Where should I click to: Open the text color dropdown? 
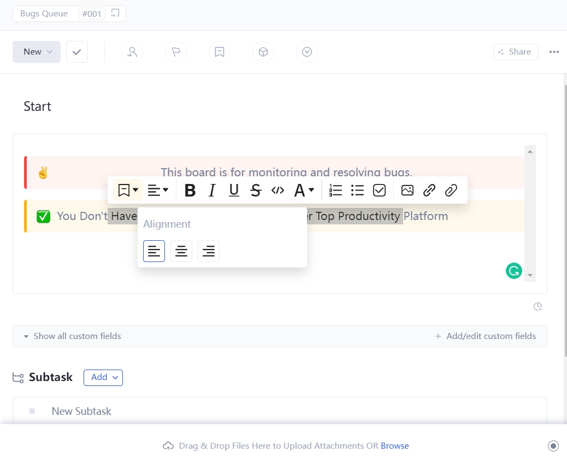302,190
